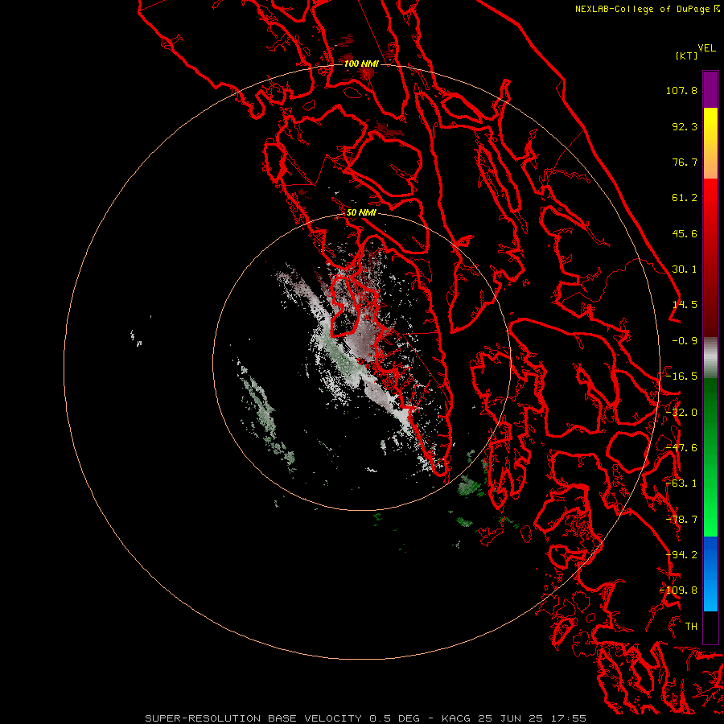Click the TH threshold label
724x724 pixels.
pyautogui.click(x=691, y=627)
